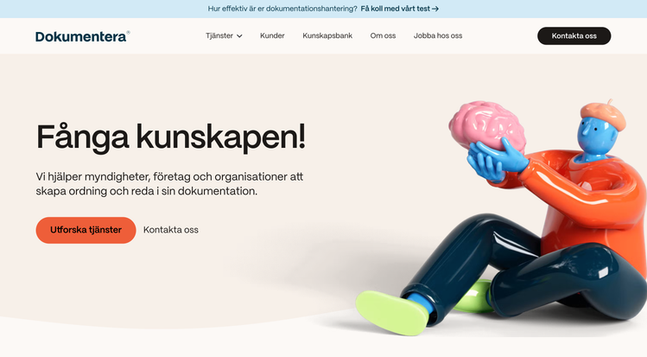Select the Om oss nav link

383,36
